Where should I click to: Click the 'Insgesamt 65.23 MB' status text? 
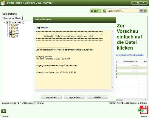pos(23,103)
